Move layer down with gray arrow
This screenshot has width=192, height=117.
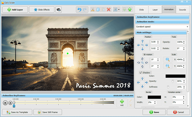click(124, 10)
